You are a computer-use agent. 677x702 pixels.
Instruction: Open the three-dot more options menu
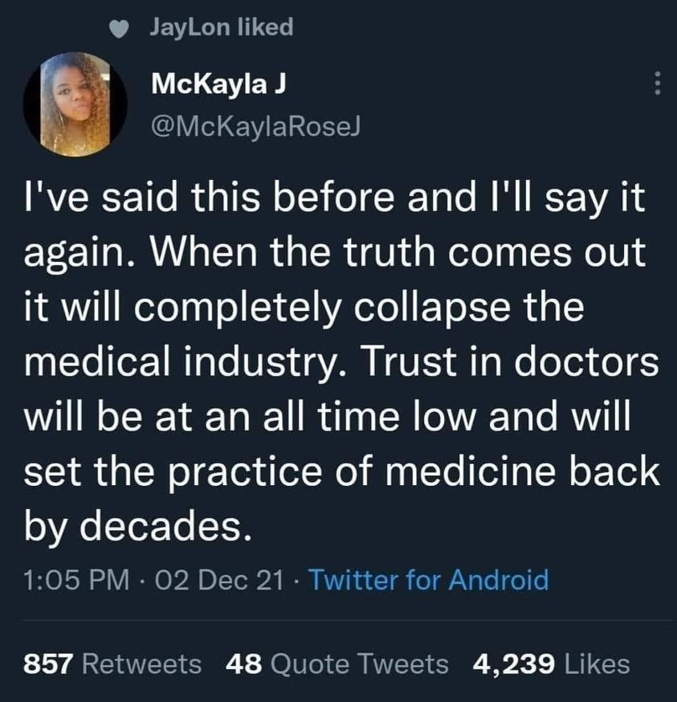[x=656, y=84]
